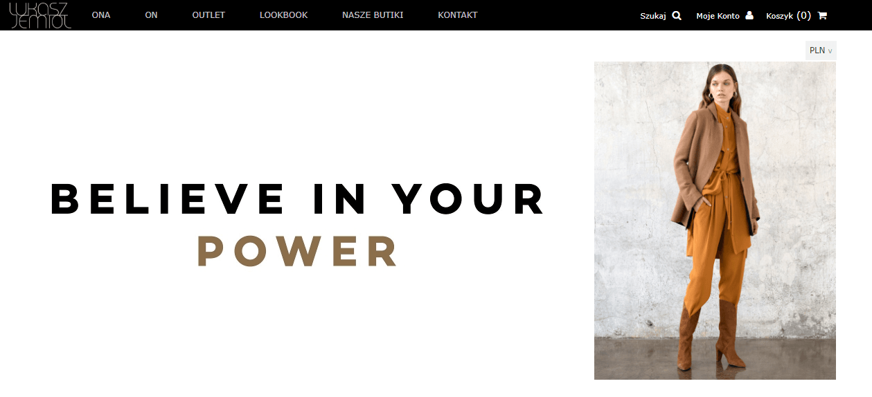The image size is (872, 397).
Task: Click the (0) cart item count
Action: pos(803,15)
